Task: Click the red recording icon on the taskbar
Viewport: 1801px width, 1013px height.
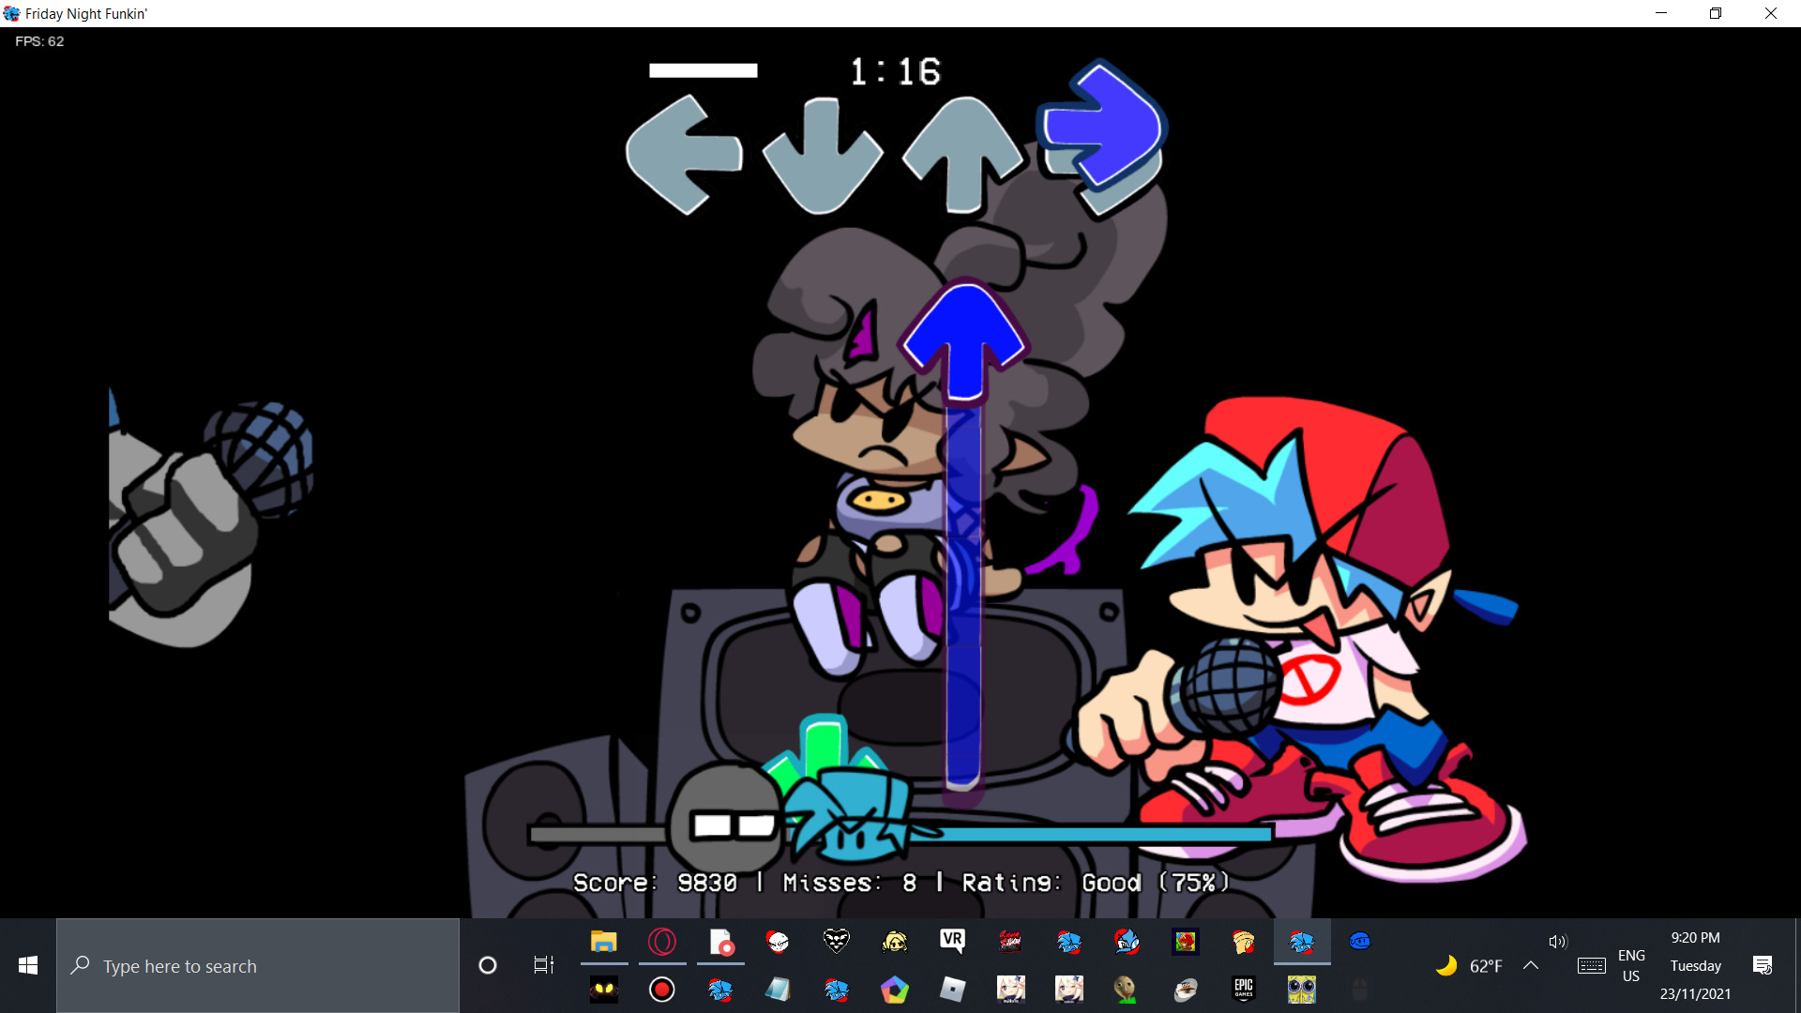Action: (x=663, y=990)
